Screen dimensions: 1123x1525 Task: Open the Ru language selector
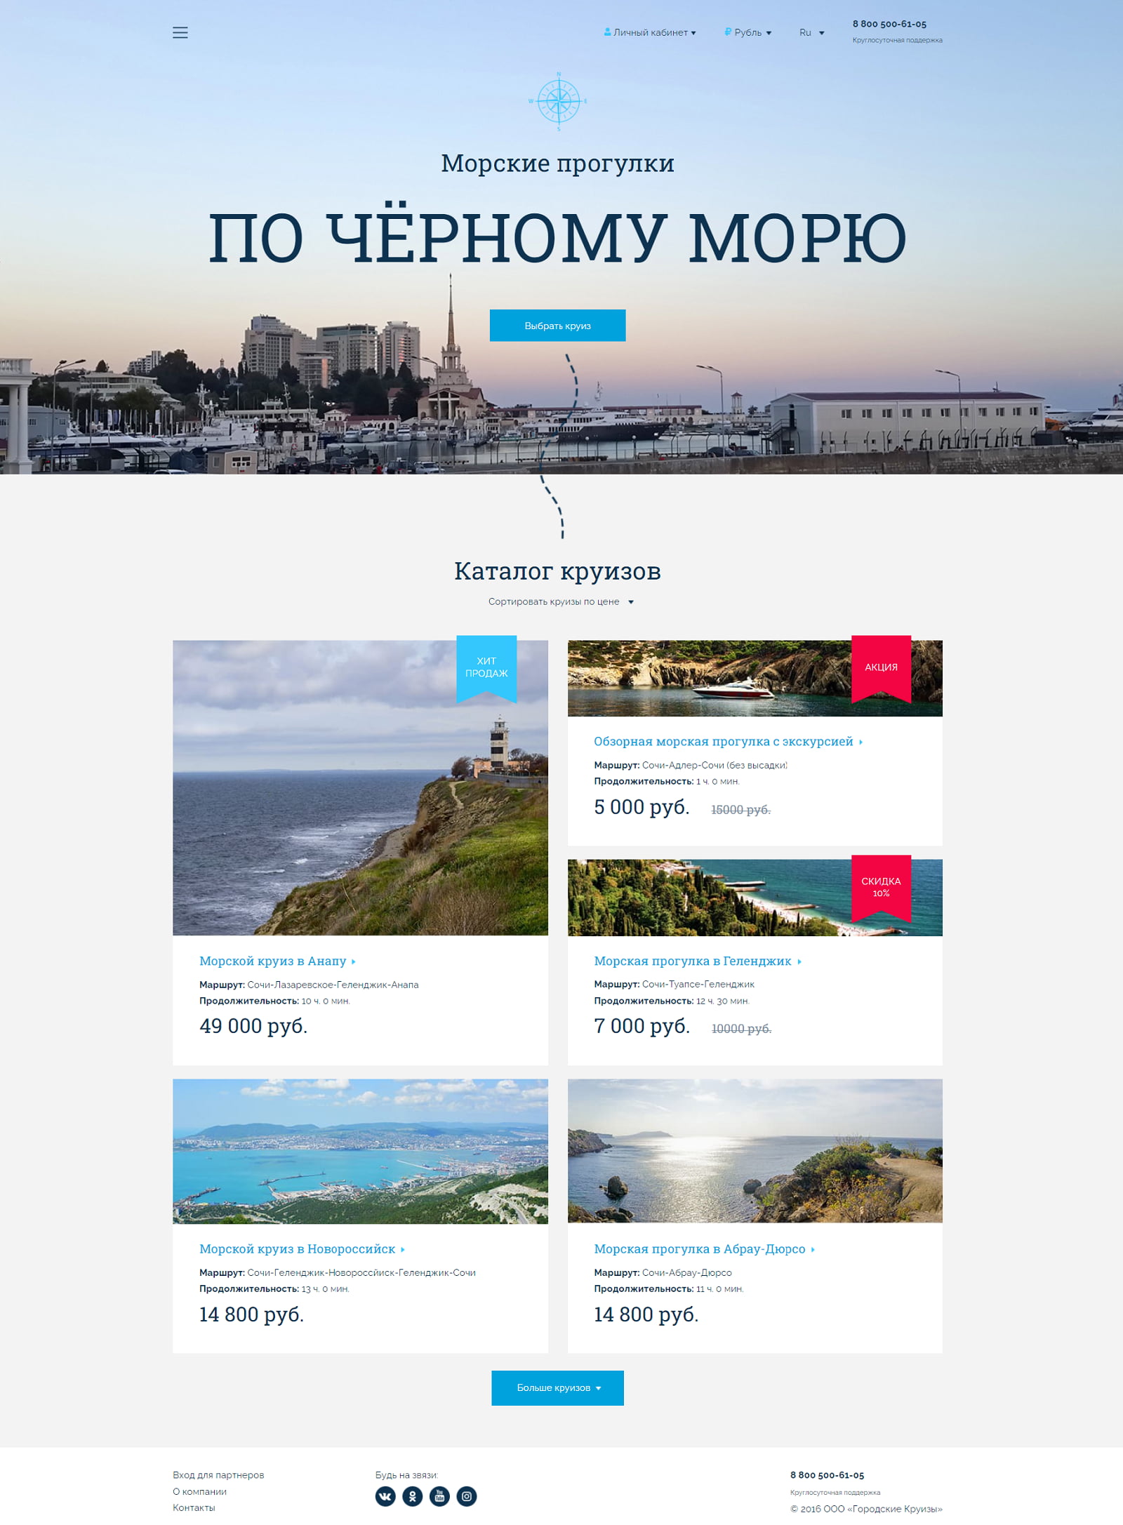tap(812, 32)
